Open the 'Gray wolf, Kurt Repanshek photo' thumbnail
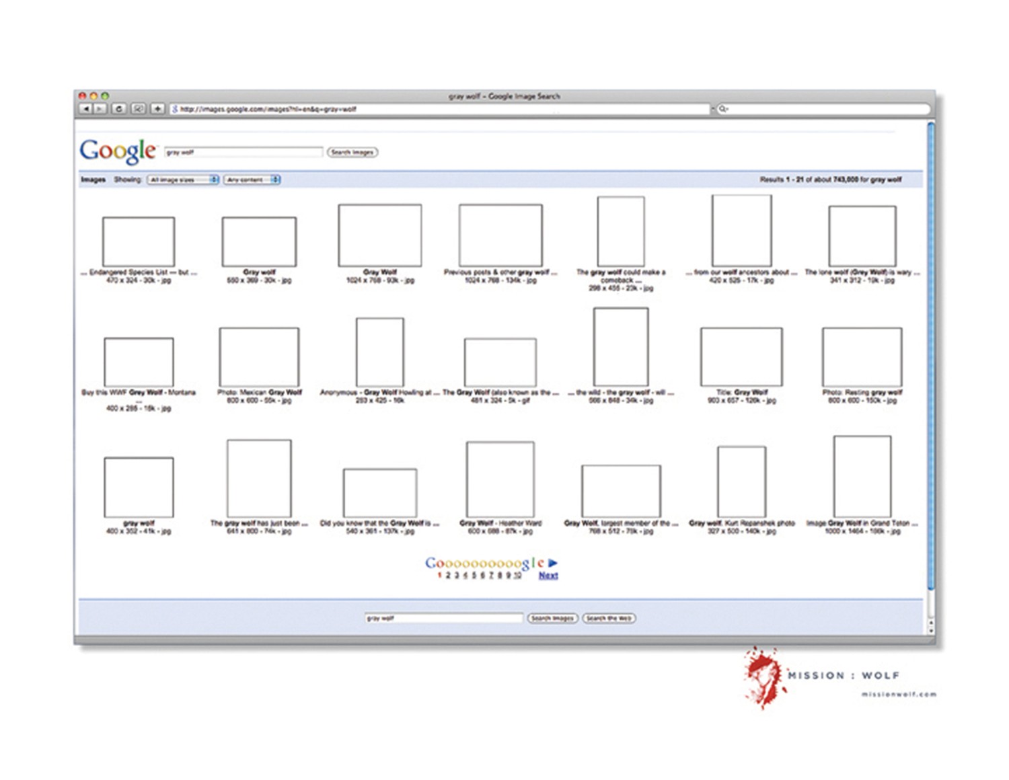 741,482
